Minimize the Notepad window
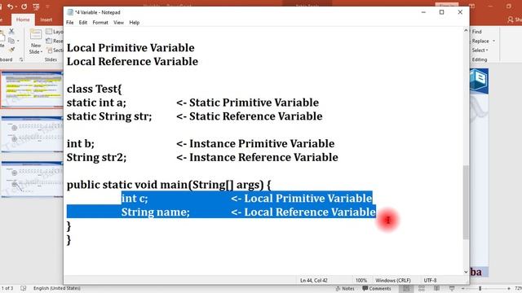The height and width of the screenshot is (293, 522). click(x=423, y=12)
